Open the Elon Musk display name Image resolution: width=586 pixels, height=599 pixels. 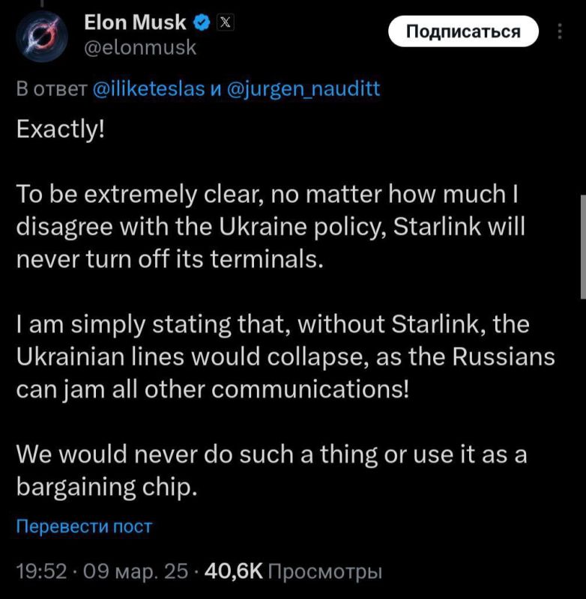coord(135,23)
